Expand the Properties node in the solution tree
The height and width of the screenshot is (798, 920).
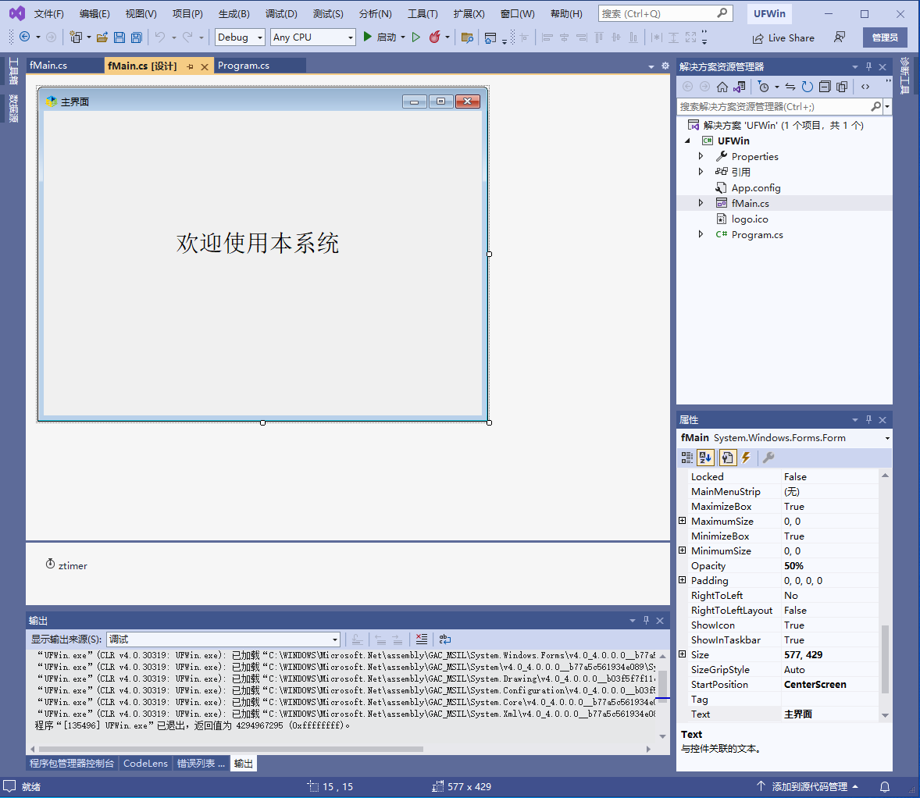tap(701, 156)
